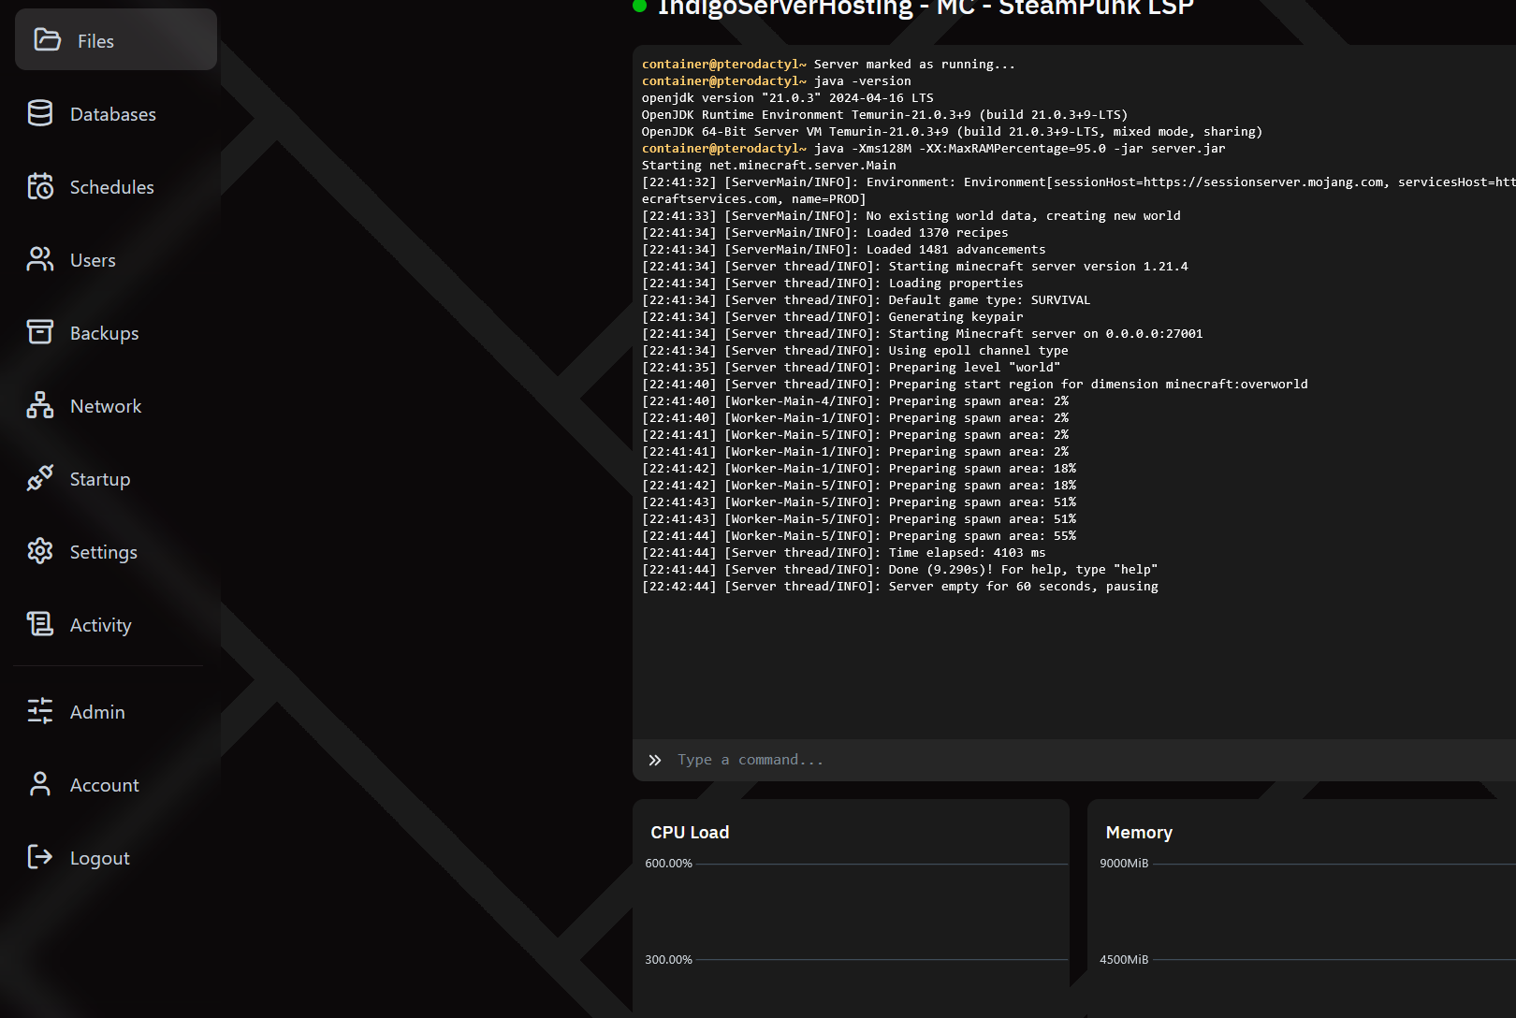The image size is (1516, 1018).
Task: Click the Activity log icon
Action: coord(40,624)
